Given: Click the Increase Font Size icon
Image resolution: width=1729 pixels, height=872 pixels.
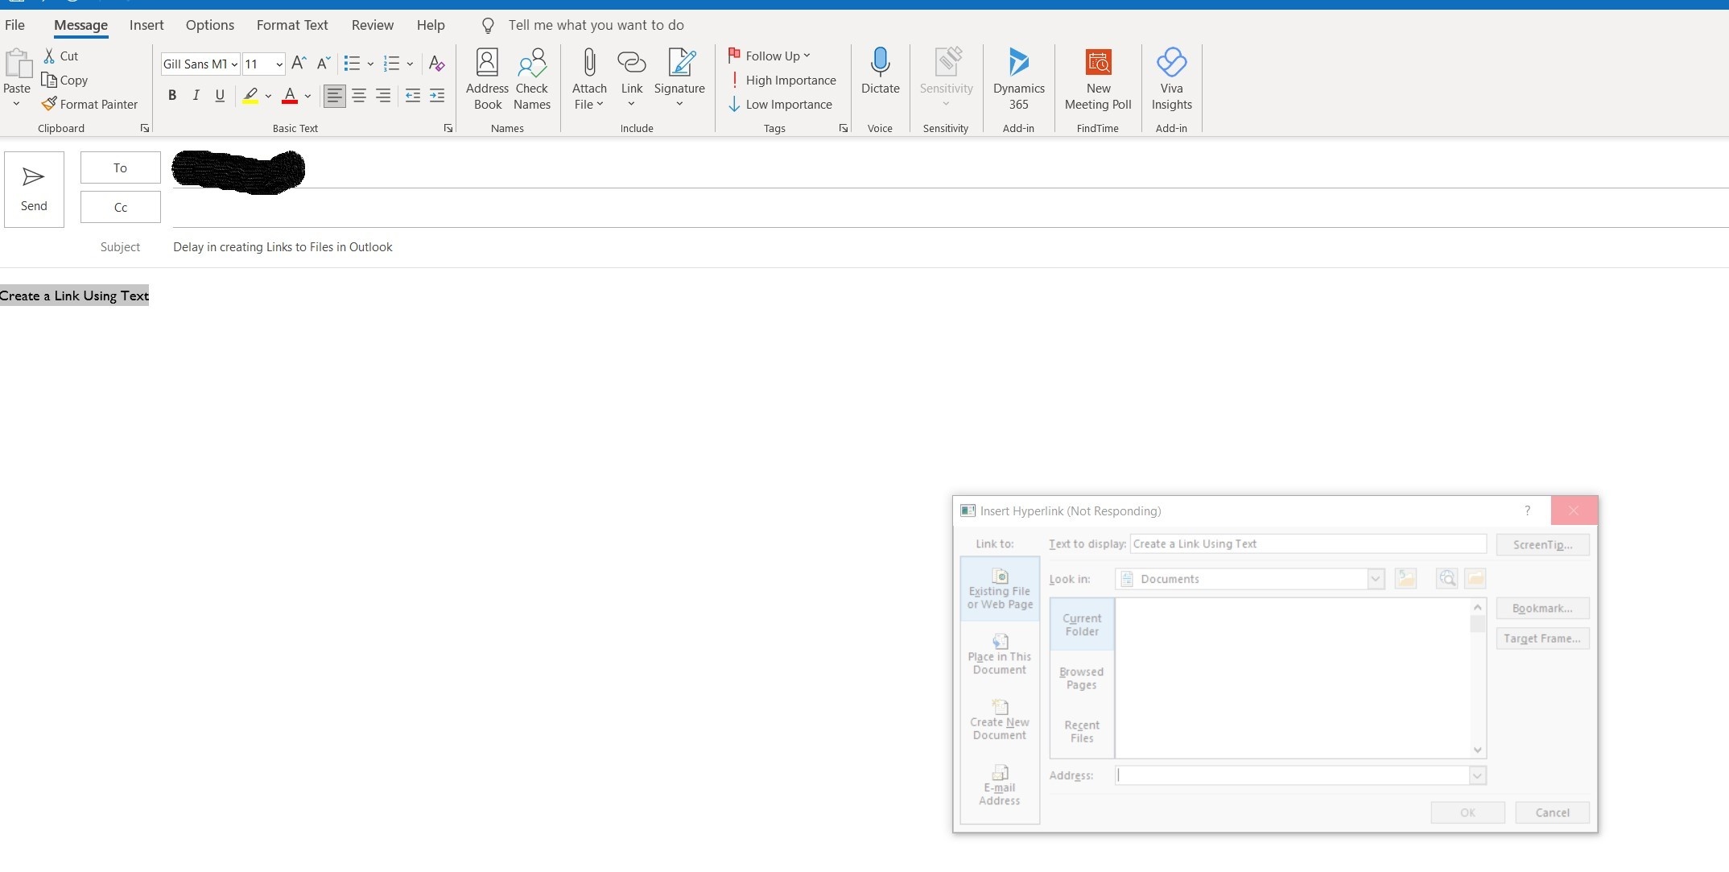Looking at the screenshot, I should (x=299, y=63).
